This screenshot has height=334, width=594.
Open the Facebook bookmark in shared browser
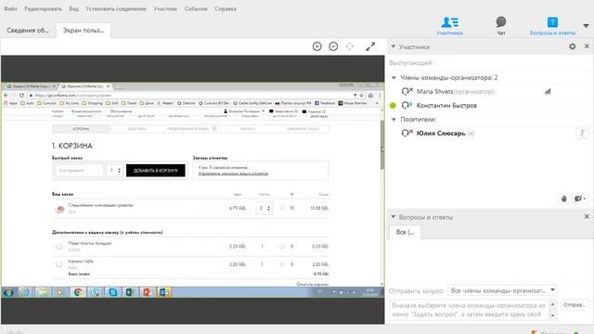pyautogui.click(x=325, y=103)
